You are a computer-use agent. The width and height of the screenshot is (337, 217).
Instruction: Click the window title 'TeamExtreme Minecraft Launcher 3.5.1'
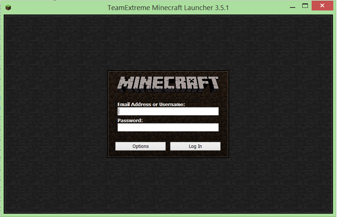(x=168, y=8)
